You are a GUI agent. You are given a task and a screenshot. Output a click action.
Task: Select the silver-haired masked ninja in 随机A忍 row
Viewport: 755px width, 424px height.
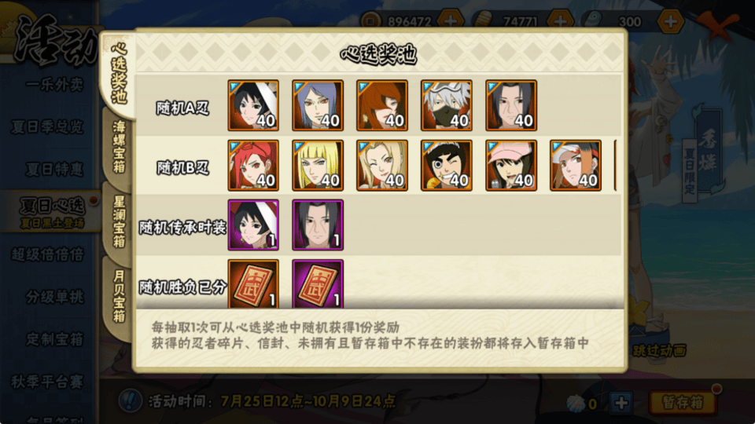447,106
